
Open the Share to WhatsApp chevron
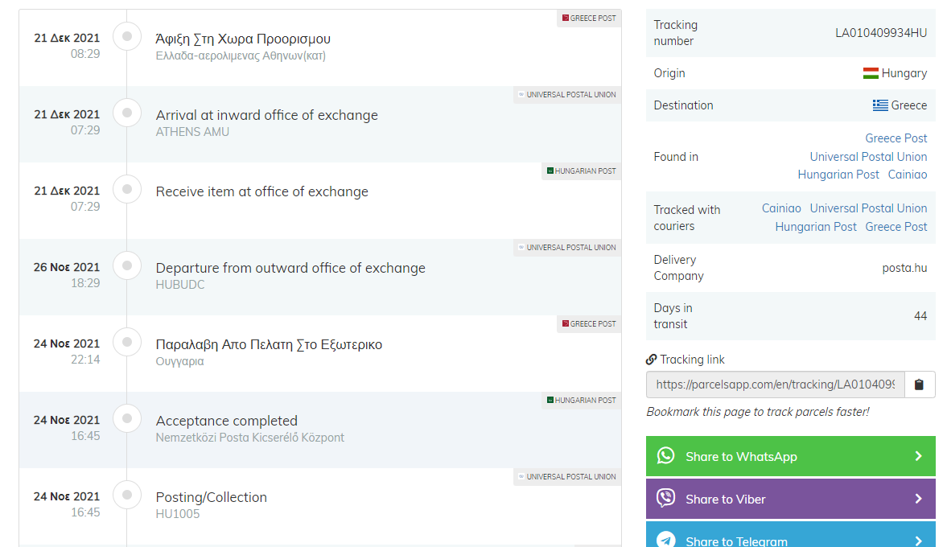click(x=918, y=456)
